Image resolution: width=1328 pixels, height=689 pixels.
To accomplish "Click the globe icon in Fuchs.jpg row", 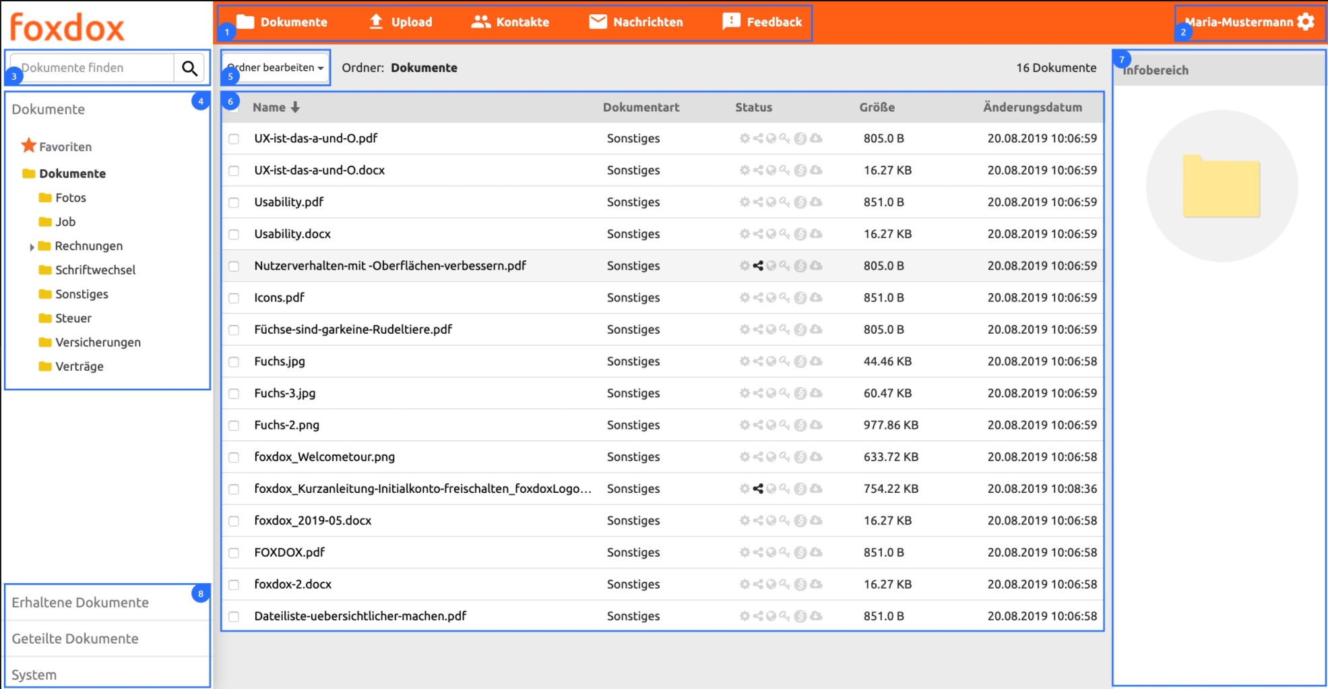I will tap(771, 361).
